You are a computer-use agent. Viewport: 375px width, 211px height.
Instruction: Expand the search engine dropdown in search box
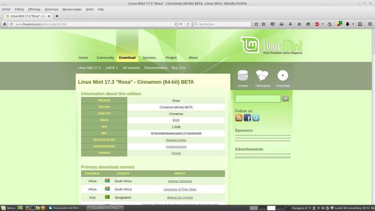tap(196, 24)
